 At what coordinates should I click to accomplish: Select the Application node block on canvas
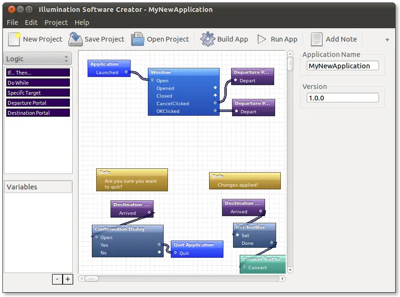click(x=109, y=64)
